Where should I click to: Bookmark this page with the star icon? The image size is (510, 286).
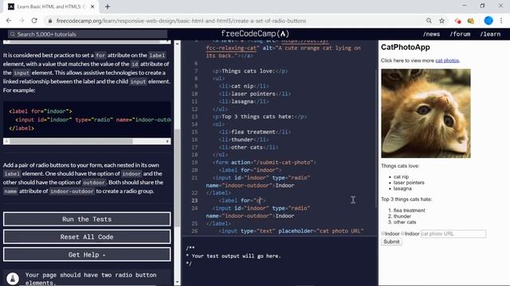[x=441, y=21]
